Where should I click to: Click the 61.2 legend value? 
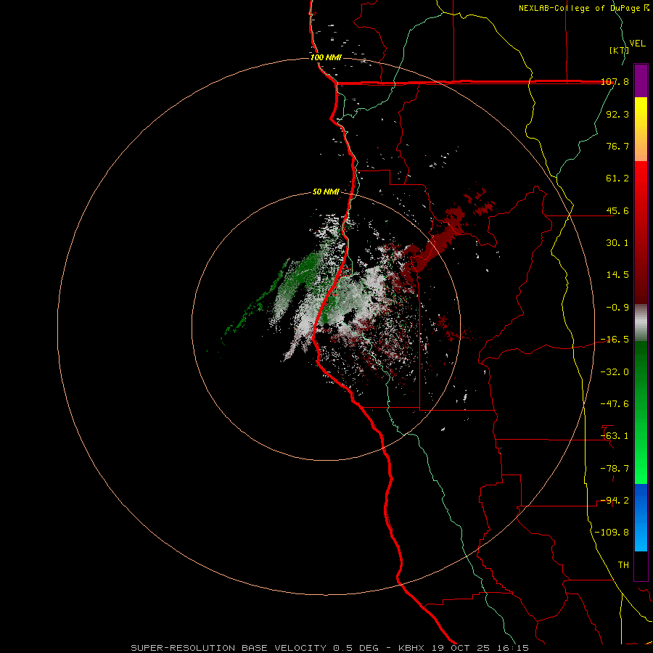617,178
